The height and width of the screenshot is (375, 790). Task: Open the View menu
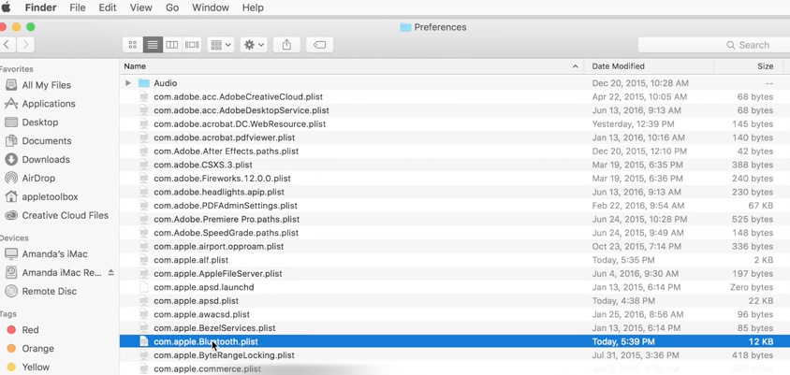(x=140, y=7)
